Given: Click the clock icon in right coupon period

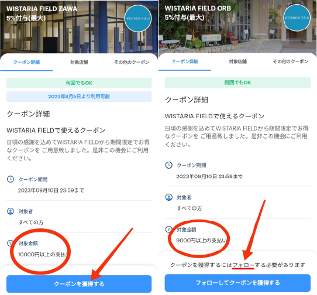Looking at the screenshot, I should click(169, 165).
